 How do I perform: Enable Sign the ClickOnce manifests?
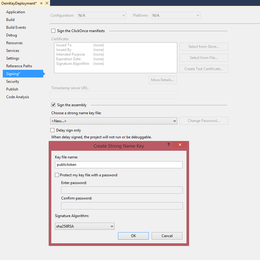(x=53, y=31)
